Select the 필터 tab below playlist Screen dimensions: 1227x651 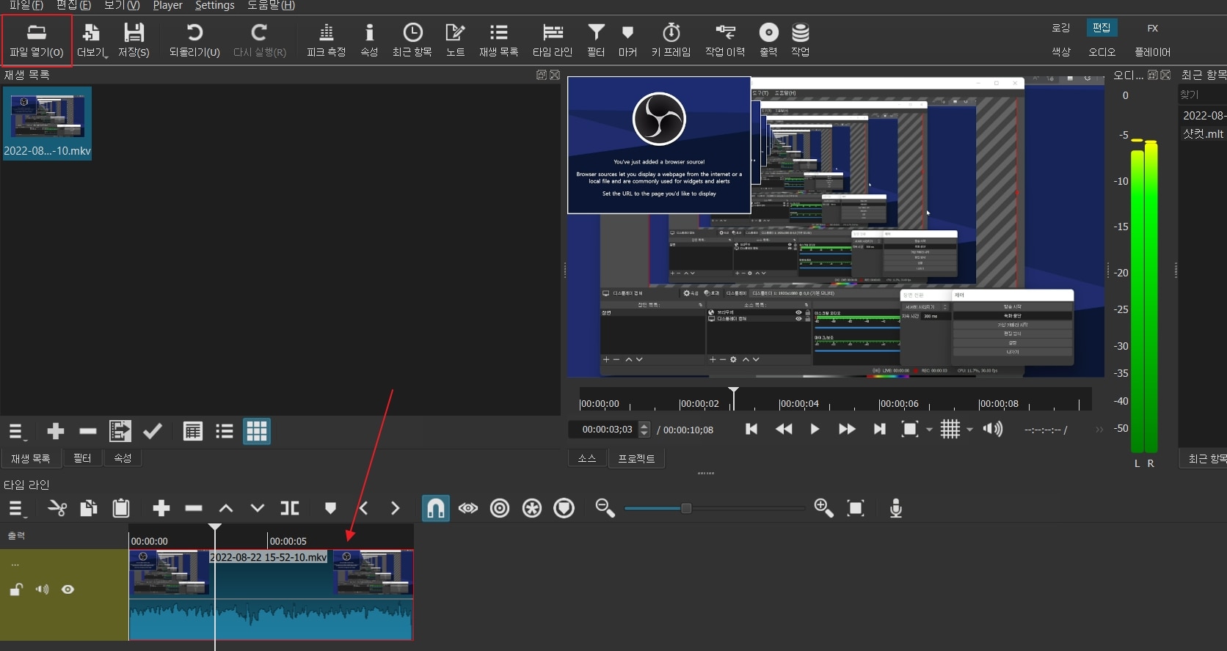pos(82,458)
